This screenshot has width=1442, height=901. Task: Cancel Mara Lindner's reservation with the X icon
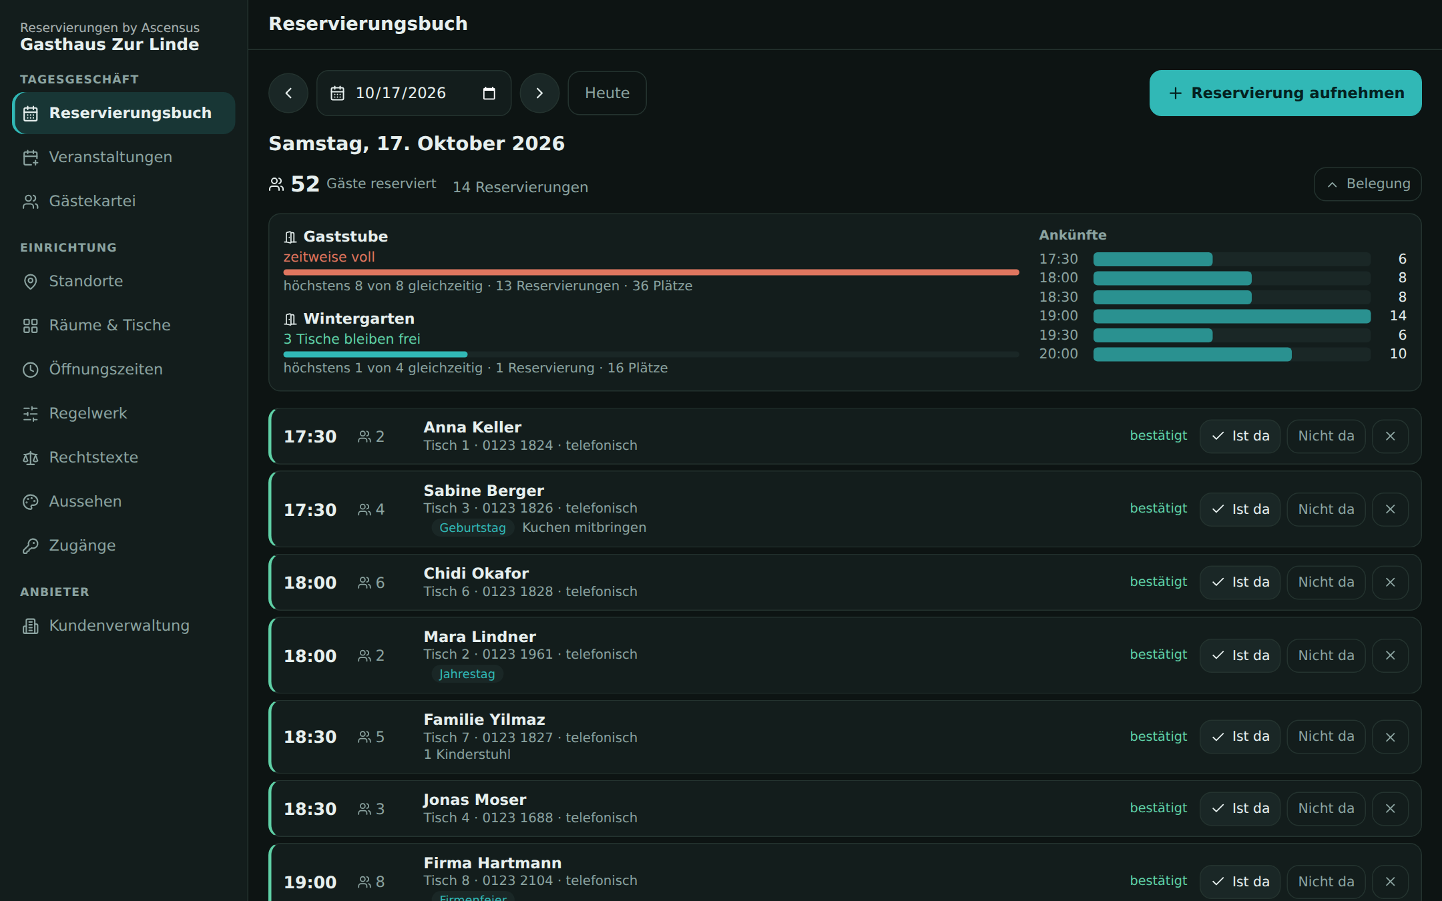1391,655
